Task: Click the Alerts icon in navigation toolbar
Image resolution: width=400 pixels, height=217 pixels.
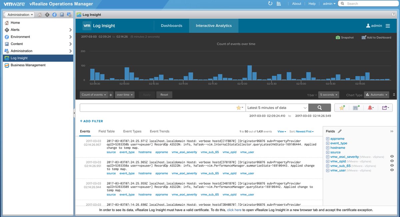Action: [x=47, y=15]
